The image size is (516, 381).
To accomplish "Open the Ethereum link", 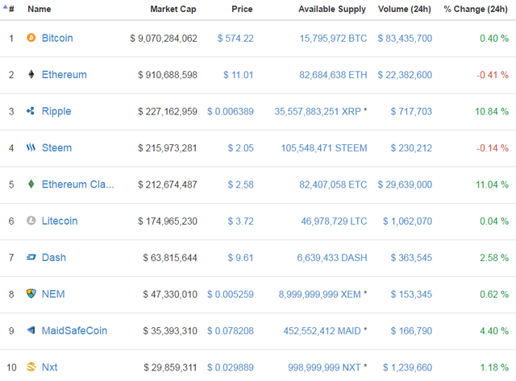I will pyautogui.click(x=64, y=75).
